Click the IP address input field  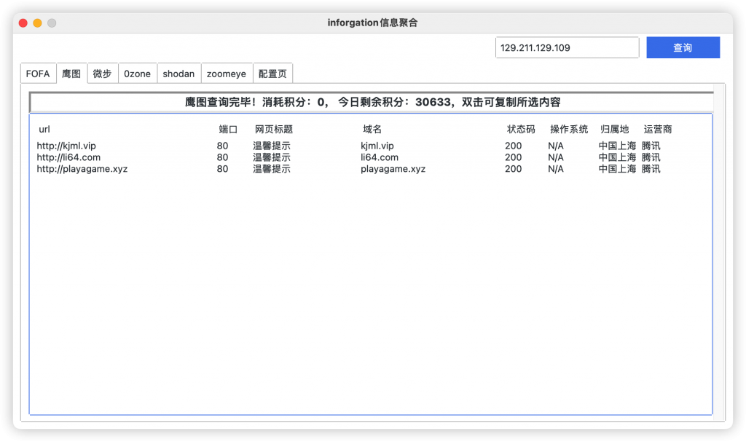(567, 47)
